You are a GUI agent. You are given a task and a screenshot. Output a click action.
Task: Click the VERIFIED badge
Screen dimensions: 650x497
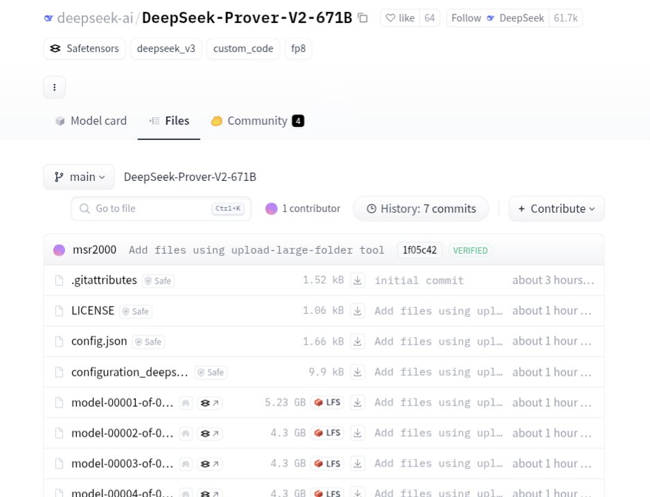tap(470, 250)
